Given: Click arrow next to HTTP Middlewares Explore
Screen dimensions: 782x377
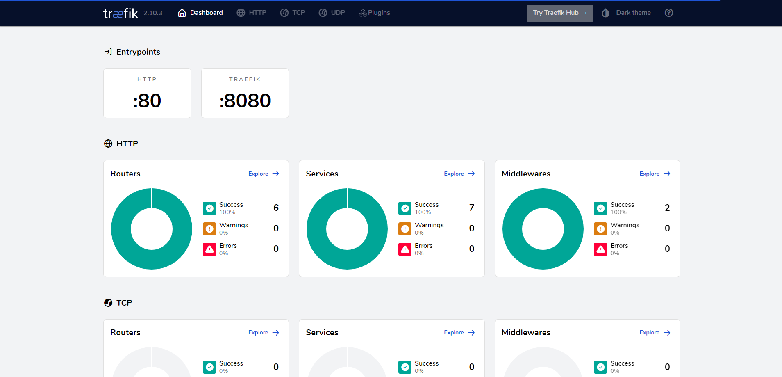Looking at the screenshot, I should (x=667, y=174).
